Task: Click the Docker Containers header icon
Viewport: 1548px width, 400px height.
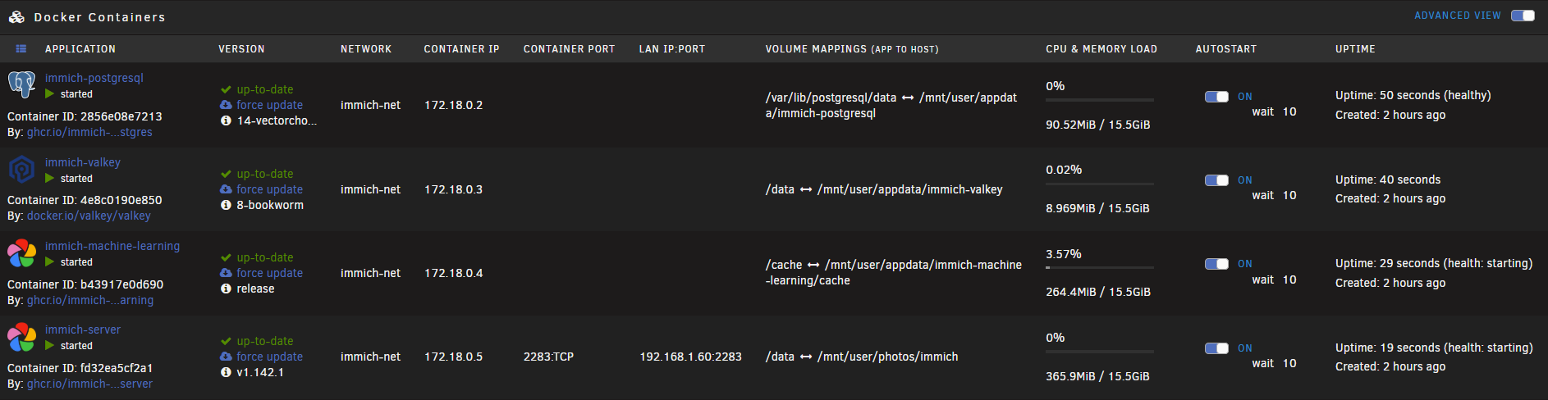Action: (x=16, y=16)
